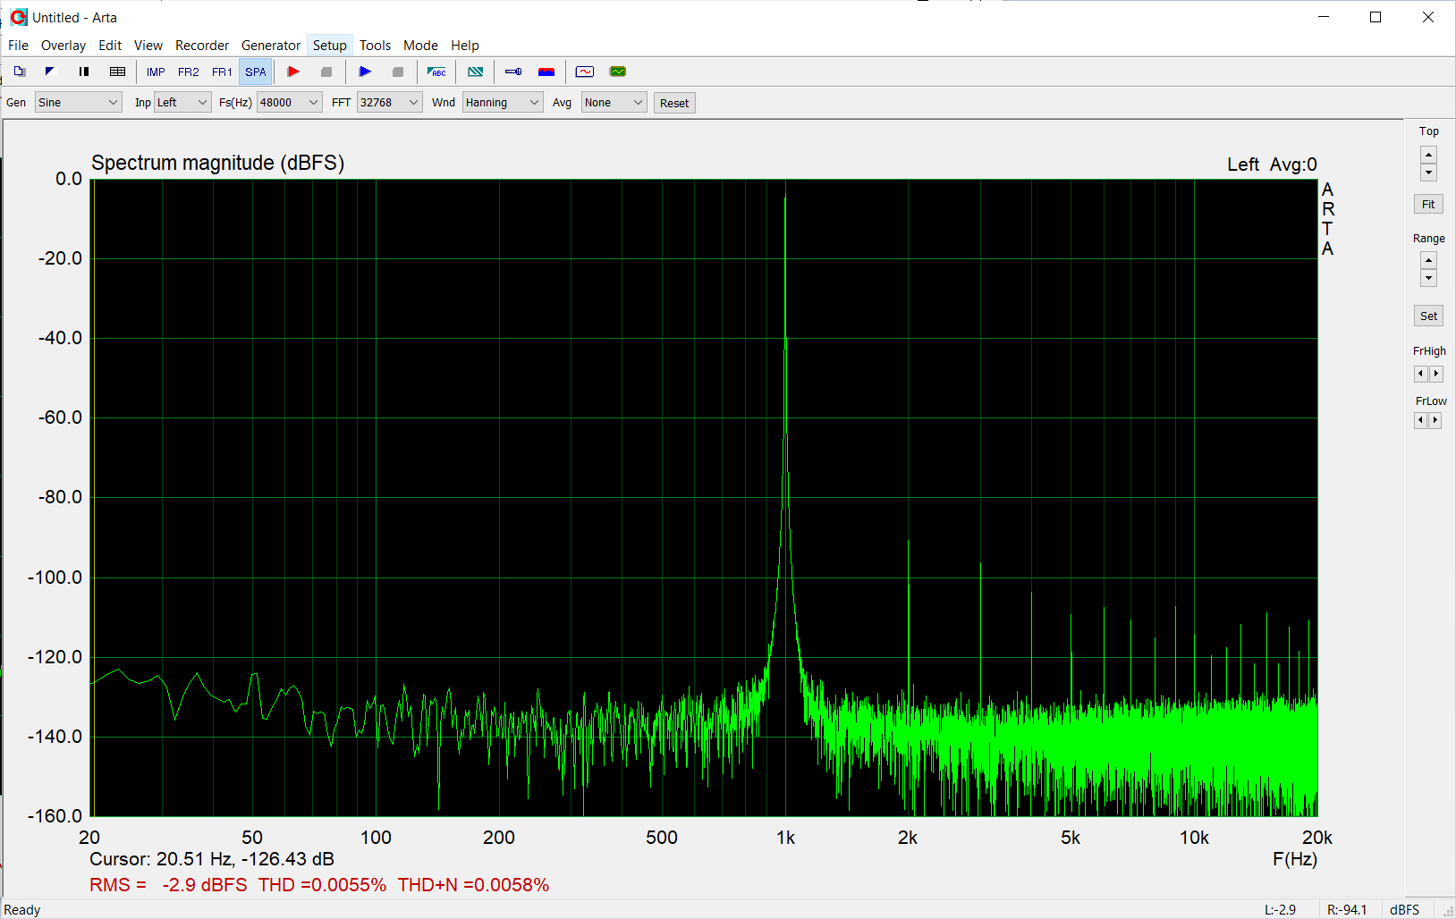Open the Wnd window type dropdown
This screenshot has width=1456, height=919.
[x=503, y=103]
